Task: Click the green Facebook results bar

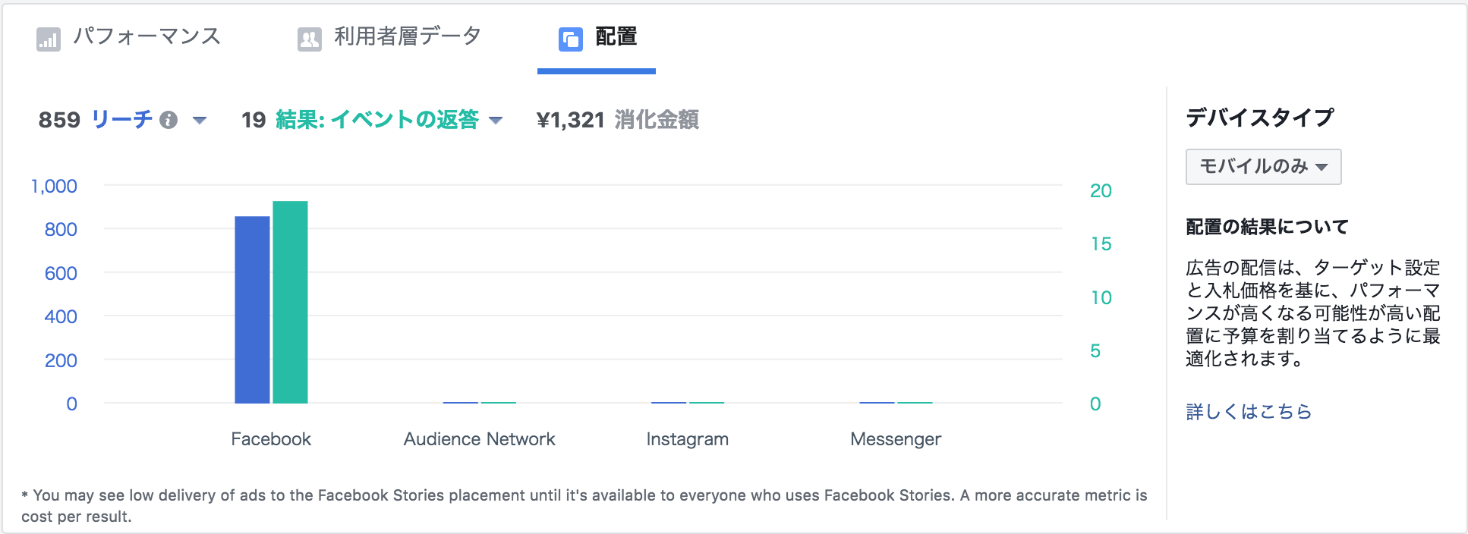Action: tap(290, 302)
